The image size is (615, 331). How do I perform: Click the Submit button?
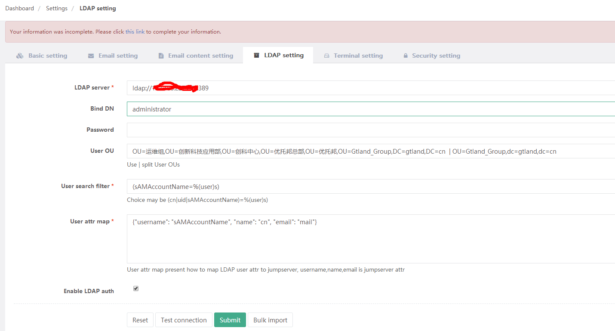(x=230, y=320)
